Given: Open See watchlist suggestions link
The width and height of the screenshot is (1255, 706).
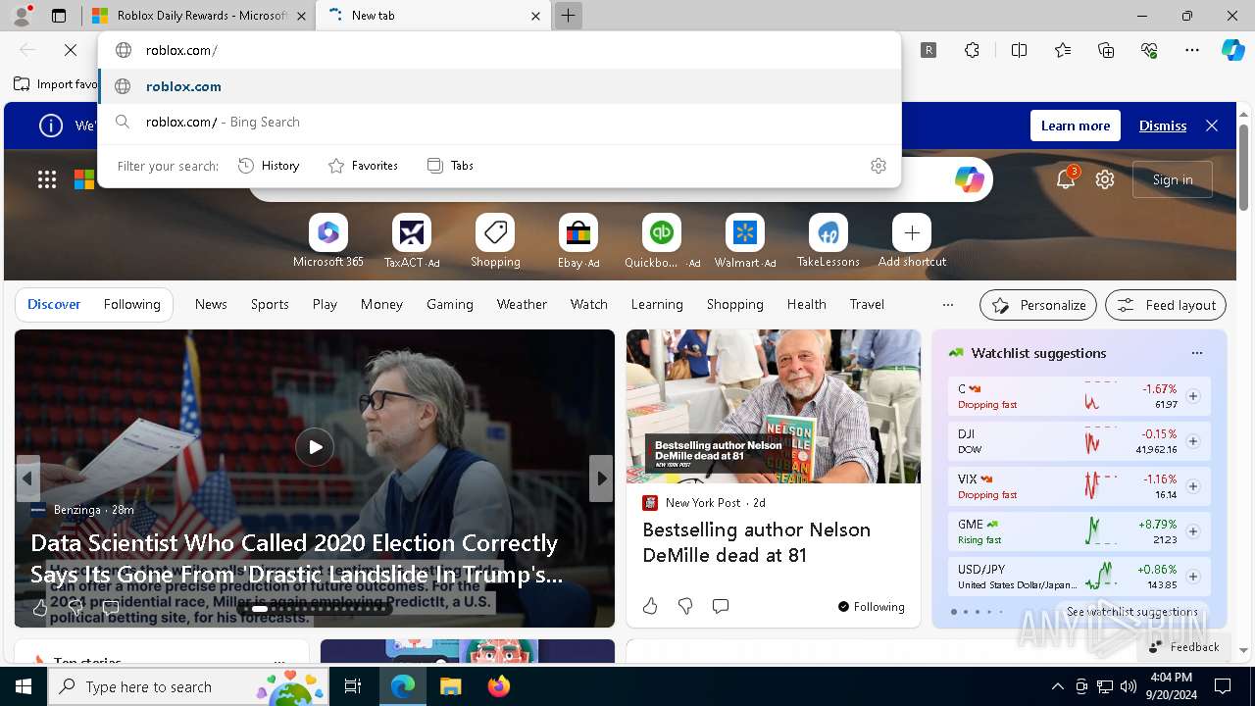Looking at the screenshot, I should [x=1131, y=612].
